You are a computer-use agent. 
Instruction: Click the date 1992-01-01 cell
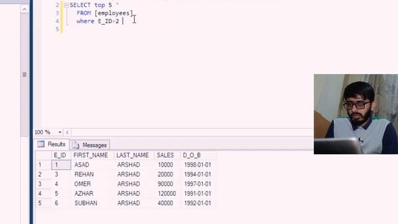198,203
